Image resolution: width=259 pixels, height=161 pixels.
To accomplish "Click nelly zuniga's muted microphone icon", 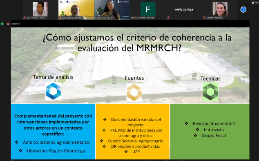I will [x=168, y=18].
